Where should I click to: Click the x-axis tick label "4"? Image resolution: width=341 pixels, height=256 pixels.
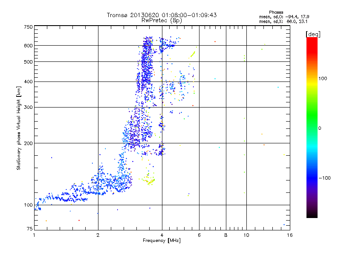(x=162, y=235)
